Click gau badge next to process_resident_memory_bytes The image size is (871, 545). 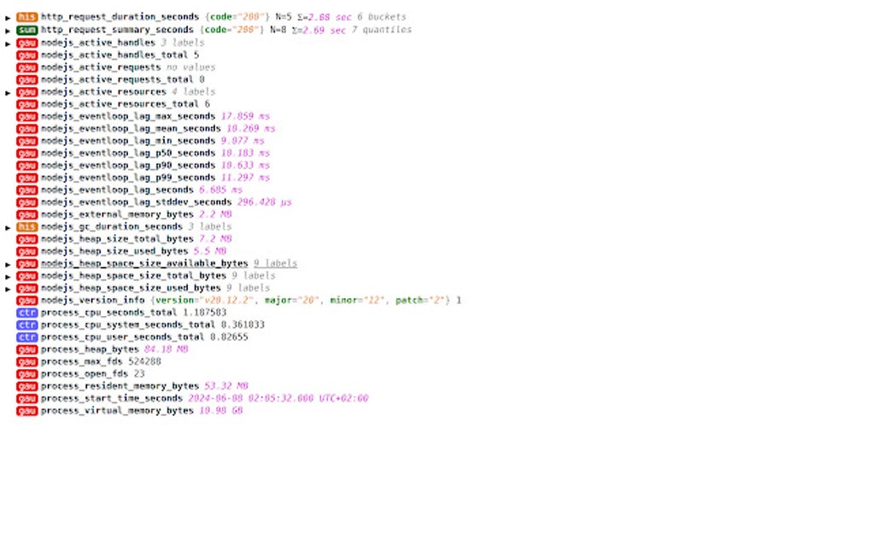[x=26, y=386]
